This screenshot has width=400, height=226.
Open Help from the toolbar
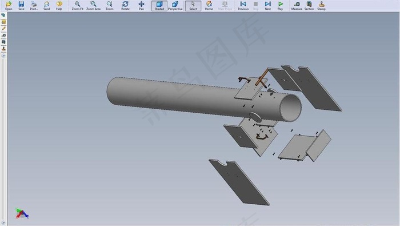[x=59, y=5]
